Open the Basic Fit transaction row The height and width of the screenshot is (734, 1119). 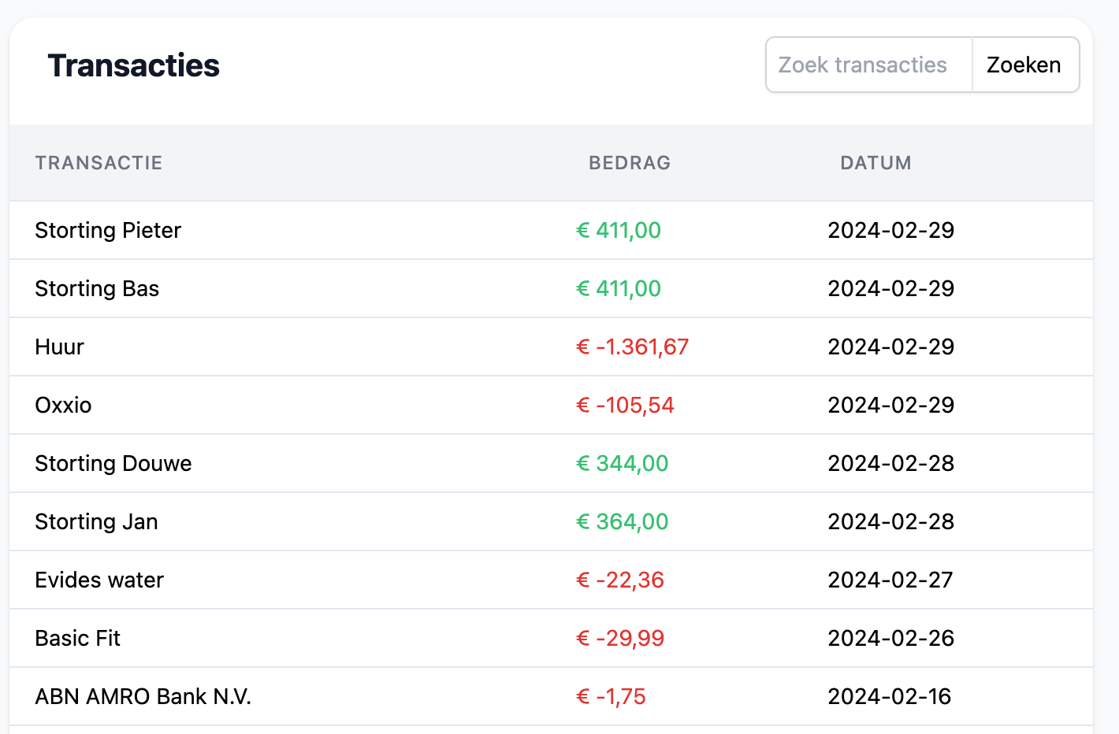77,638
